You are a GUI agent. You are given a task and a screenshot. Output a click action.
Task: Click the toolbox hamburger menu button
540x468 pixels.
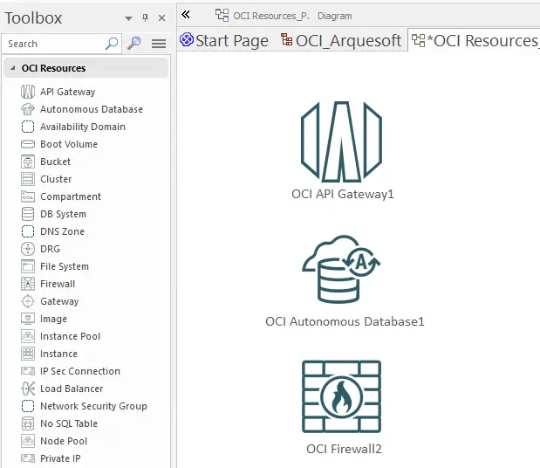[x=158, y=44]
